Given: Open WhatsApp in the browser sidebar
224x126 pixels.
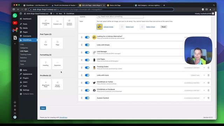Looking at the screenshot, I should click(x=15, y=15).
